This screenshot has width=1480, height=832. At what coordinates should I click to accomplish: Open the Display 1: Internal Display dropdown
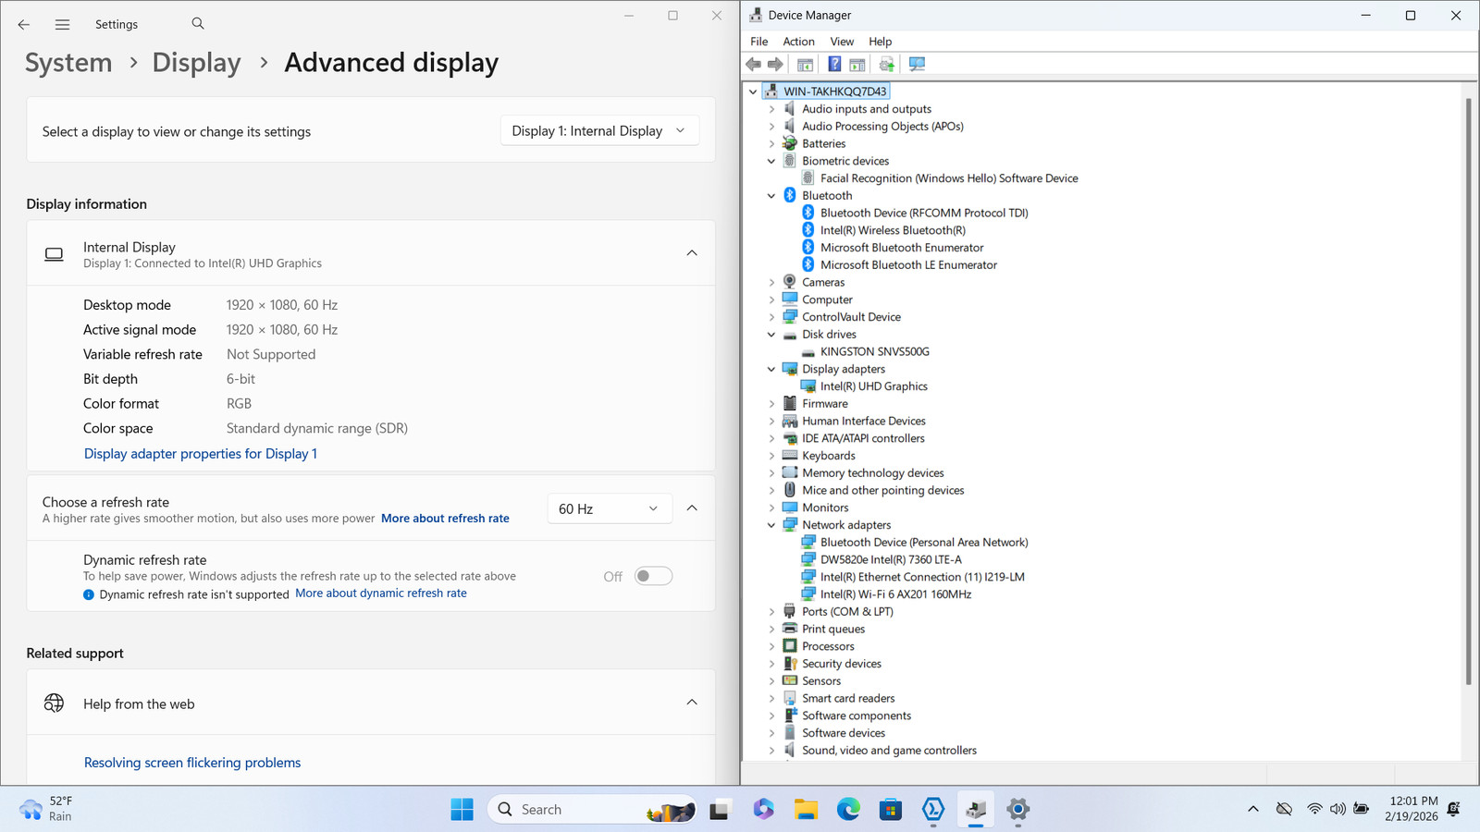(x=599, y=131)
